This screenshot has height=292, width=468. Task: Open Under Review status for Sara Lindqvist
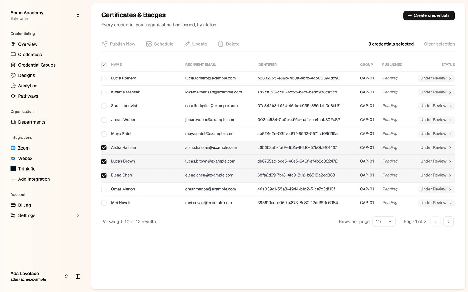click(x=436, y=106)
